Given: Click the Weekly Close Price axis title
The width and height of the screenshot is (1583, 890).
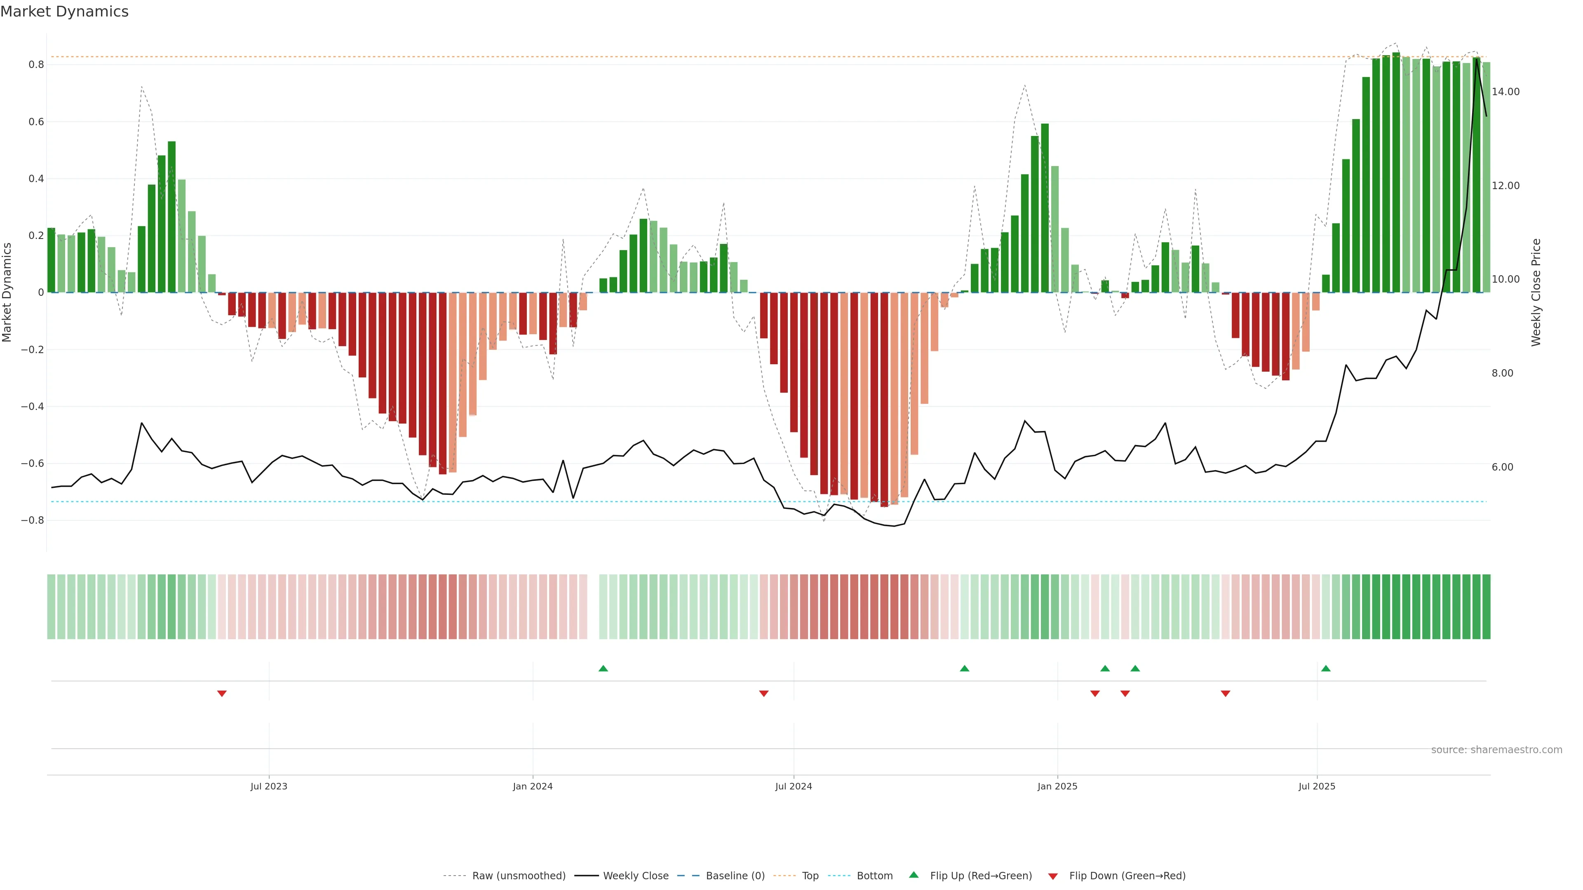Looking at the screenshot, I should (1536, 293).
